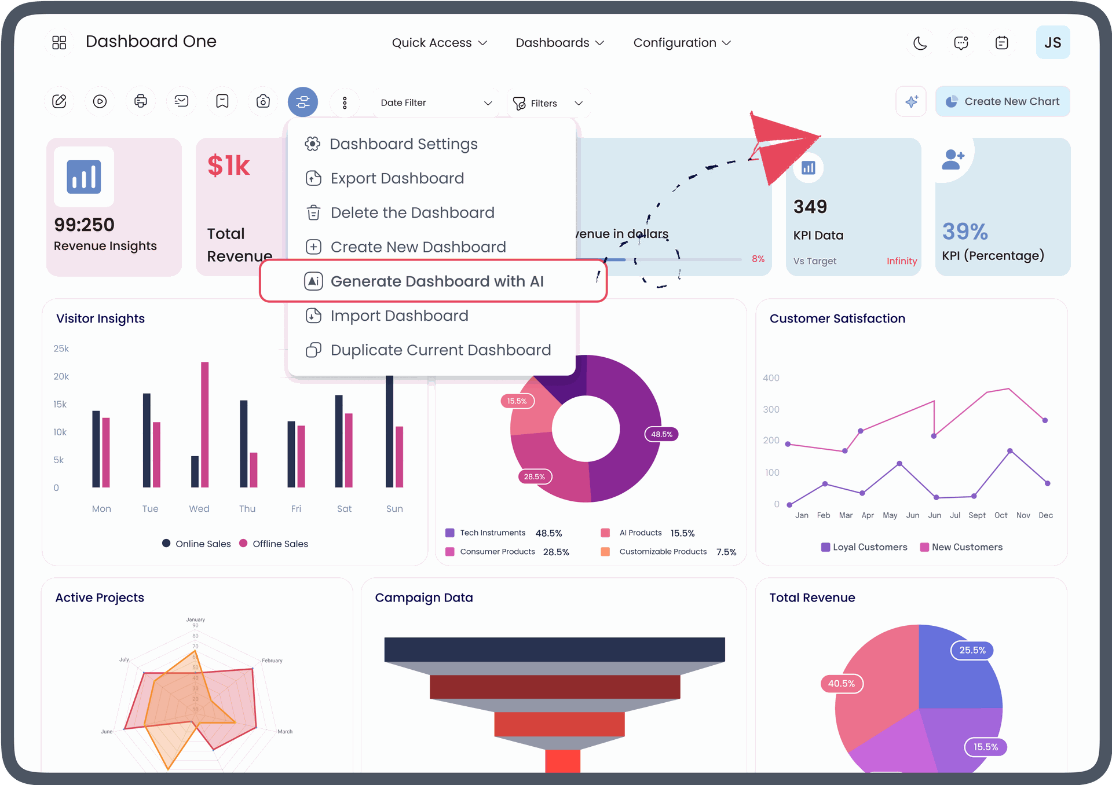
Task: Open the JS user profile avatar
Action: tap(1052, 43)
